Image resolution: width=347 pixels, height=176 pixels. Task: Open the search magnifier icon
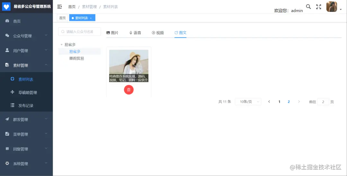(308, 7)
